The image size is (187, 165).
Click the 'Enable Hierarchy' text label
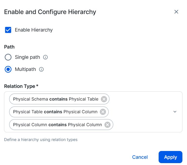click(34, 30)
